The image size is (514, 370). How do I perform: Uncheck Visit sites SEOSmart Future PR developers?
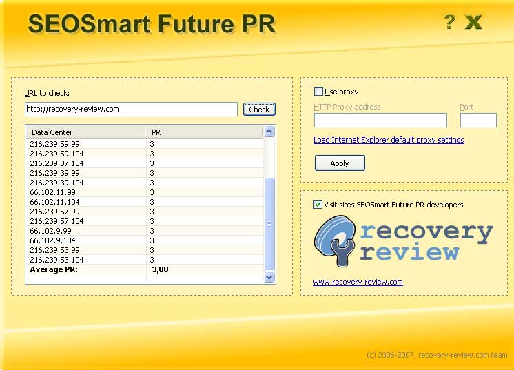(318, 205)
